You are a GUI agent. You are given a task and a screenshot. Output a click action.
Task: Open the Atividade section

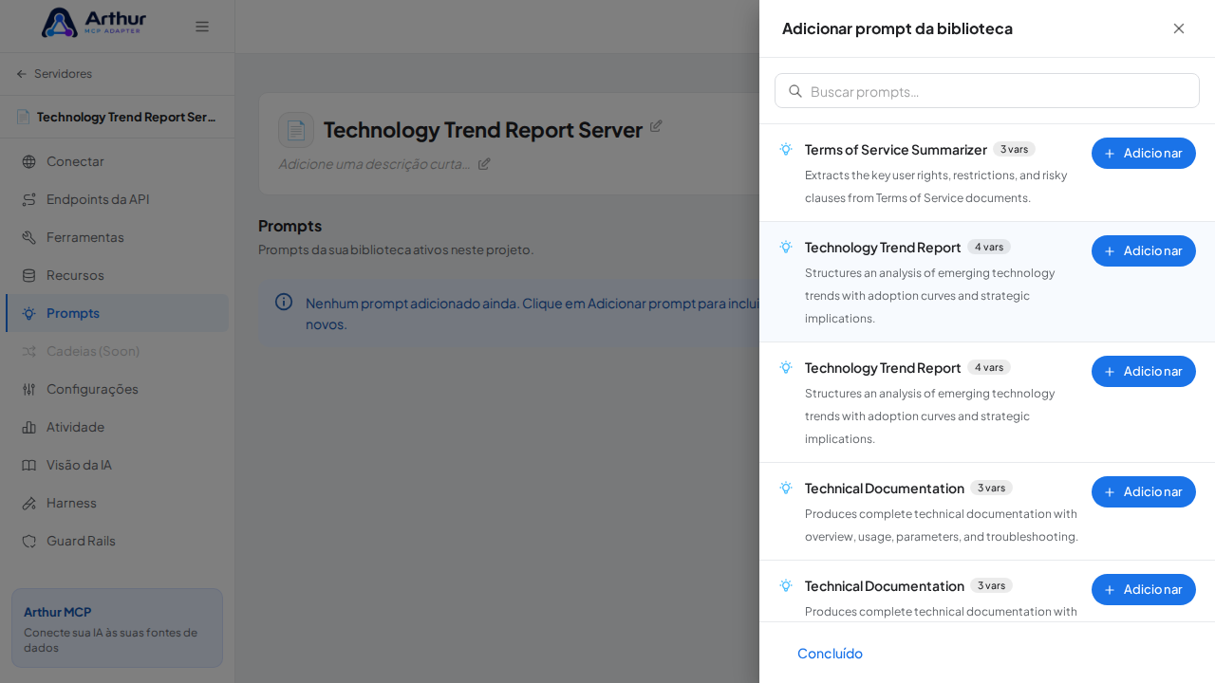point(117,427)
